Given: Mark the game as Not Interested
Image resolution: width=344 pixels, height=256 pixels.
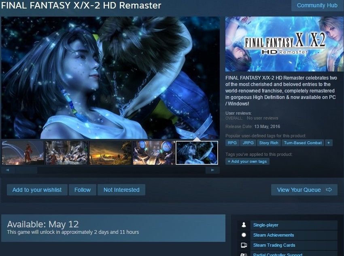Looking at the screenshot, I should (121, 190).
